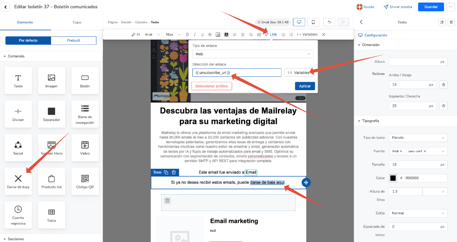Align text left
Screen dimensions: 457x242
(x=235, y=34)
